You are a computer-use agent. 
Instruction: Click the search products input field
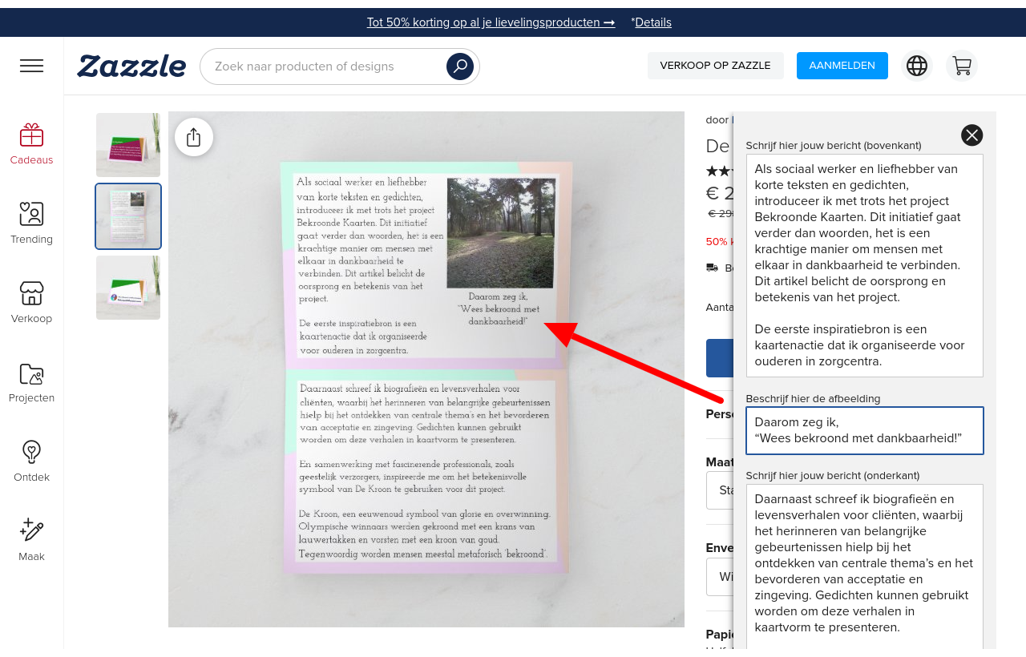pyautogui.click(x=321, y=67)
